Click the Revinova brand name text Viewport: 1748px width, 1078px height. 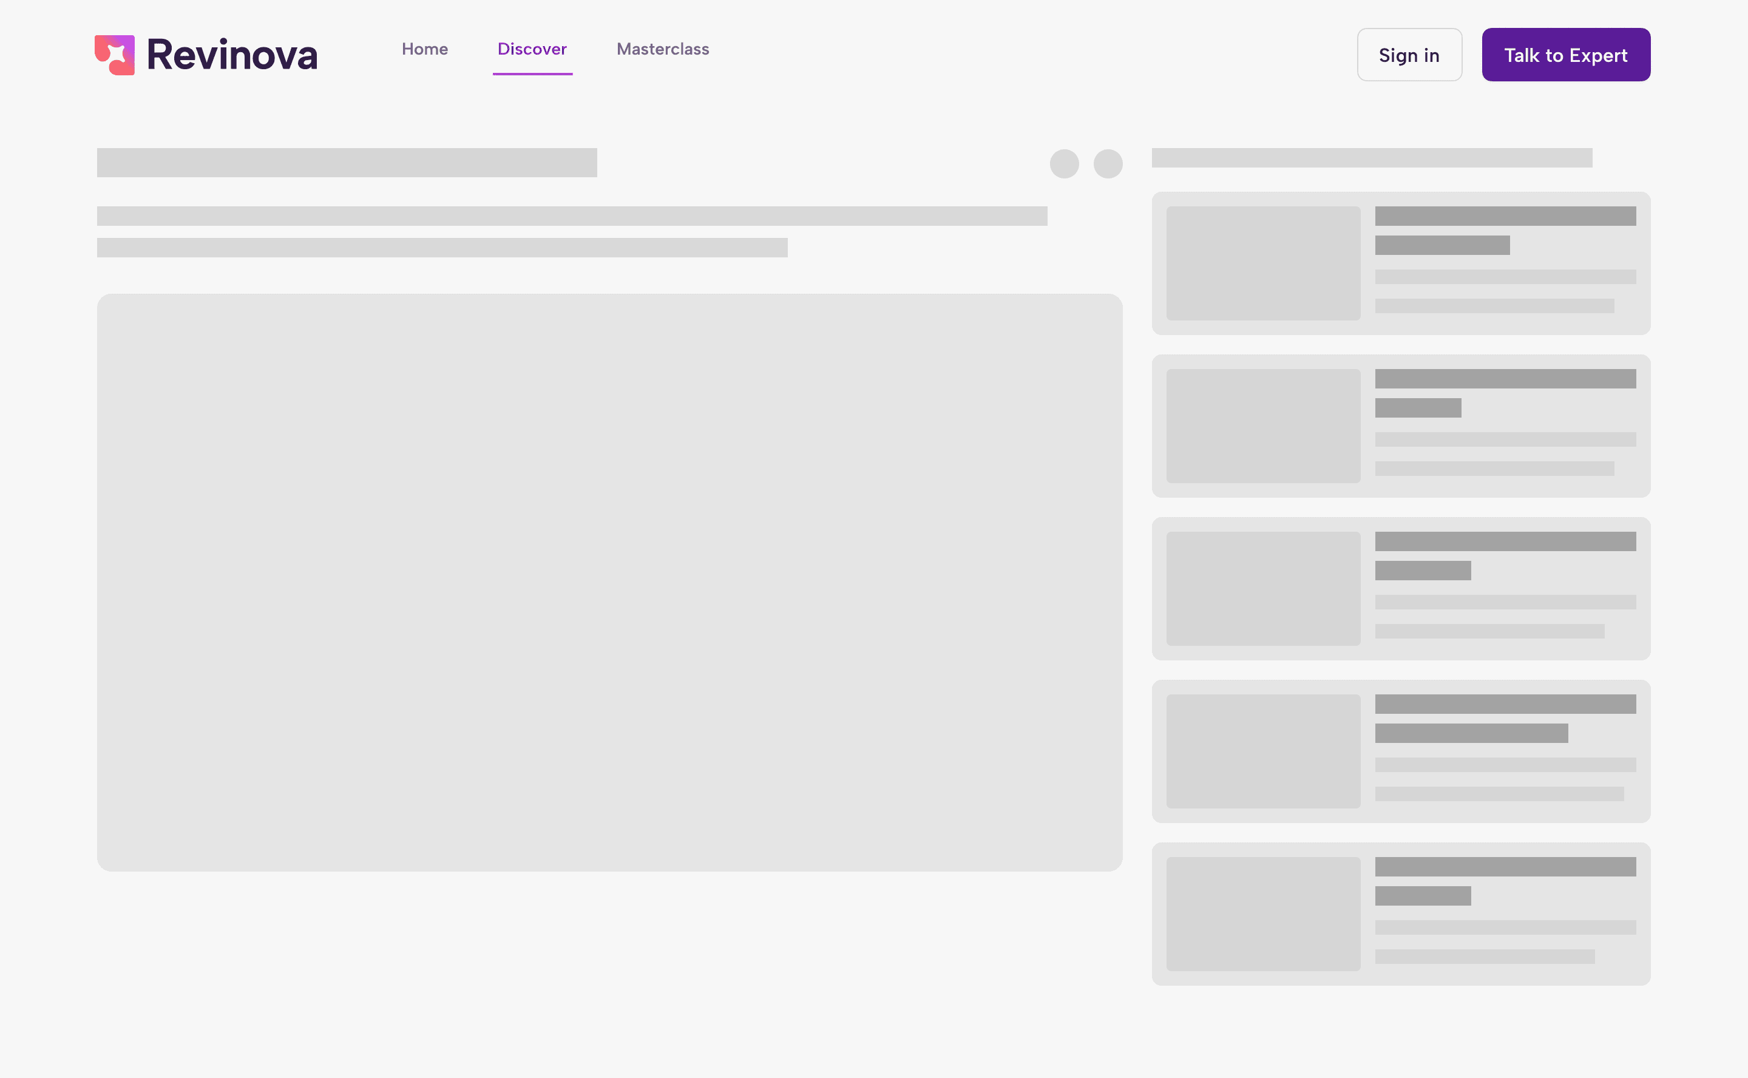click(x=232, y=55)
